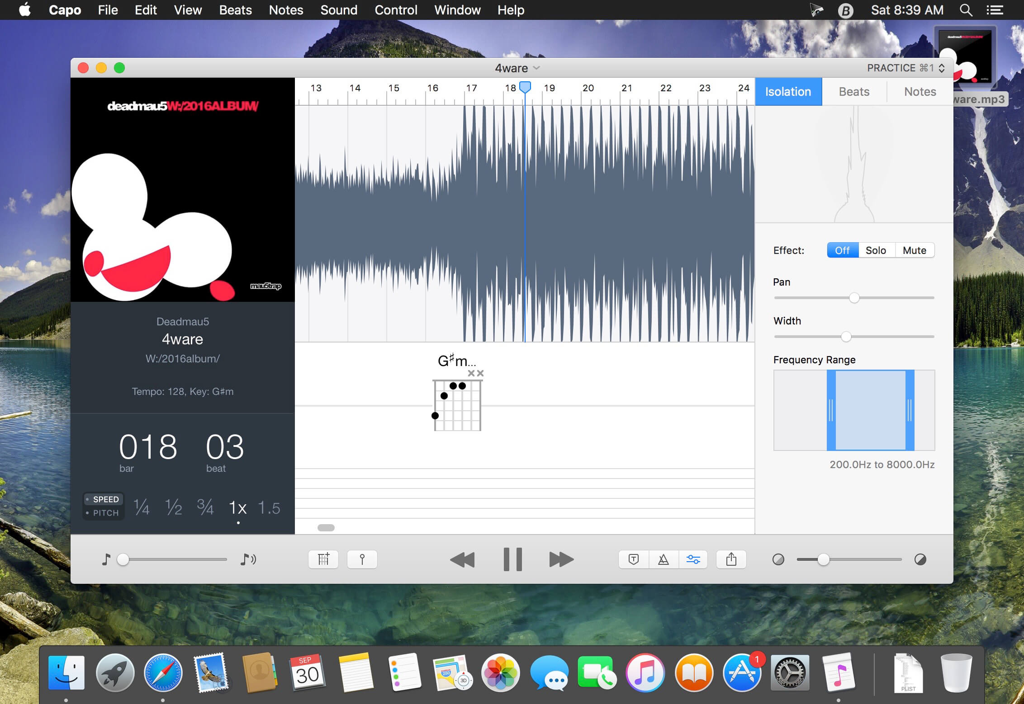This screenshot has width=1024, height=704.
Task: Pause the song playback
Action: pyautogui.click(x=512, y=559)
